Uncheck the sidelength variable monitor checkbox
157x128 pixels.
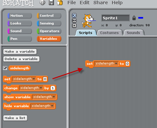pos(5,68)
